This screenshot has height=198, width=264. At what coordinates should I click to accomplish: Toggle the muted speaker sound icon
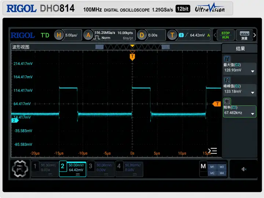(x=244, y=169)
